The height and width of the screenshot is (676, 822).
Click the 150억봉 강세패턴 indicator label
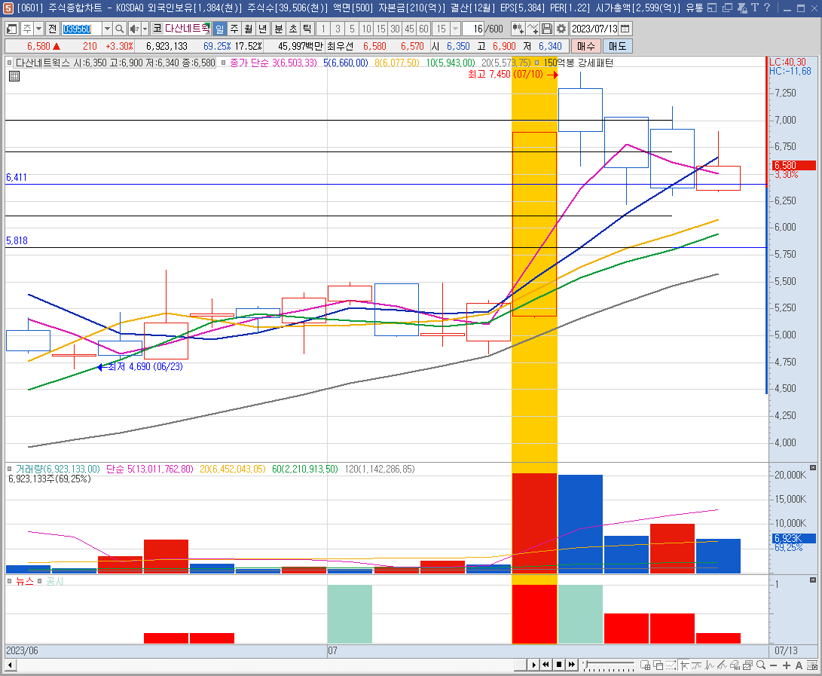coord(578,63)
